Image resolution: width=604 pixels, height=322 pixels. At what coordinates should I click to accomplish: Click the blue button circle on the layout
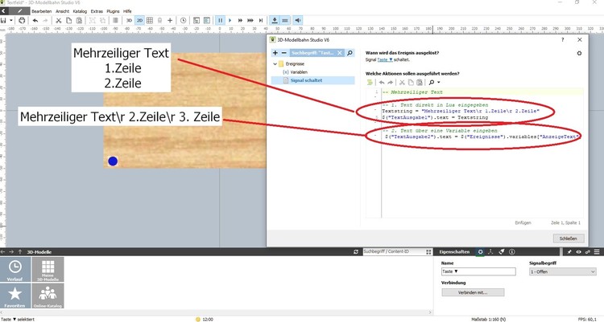[x=113, y=161]
